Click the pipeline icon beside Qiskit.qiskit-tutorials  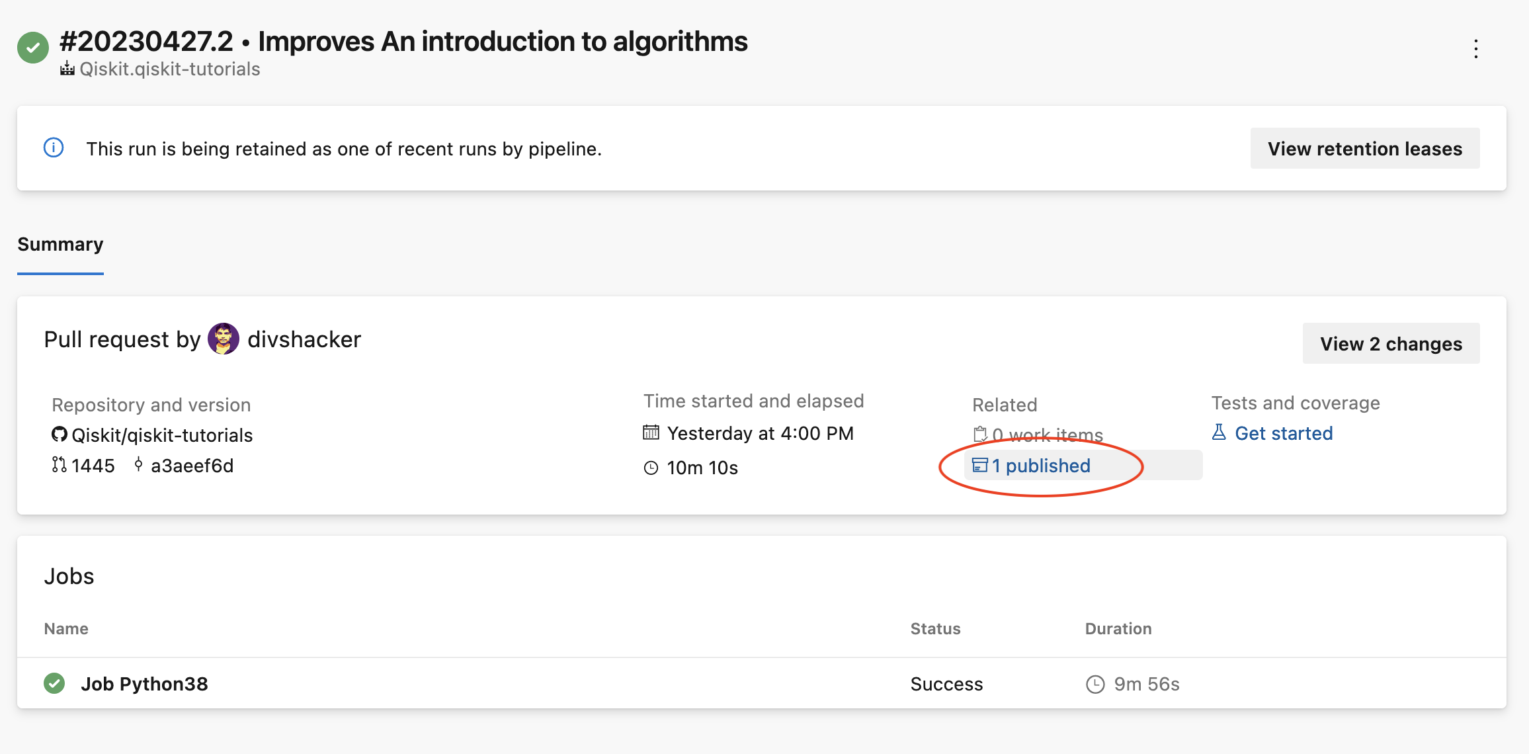(67, 69)
